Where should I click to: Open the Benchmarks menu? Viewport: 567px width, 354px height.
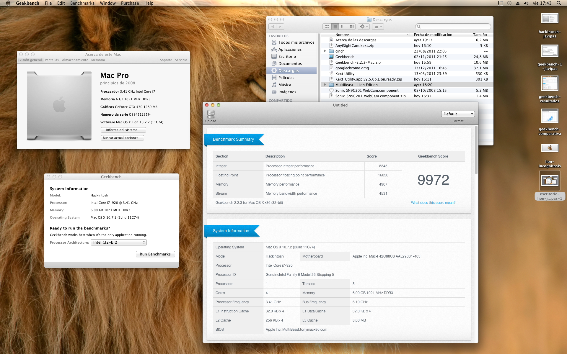[82, 3]
